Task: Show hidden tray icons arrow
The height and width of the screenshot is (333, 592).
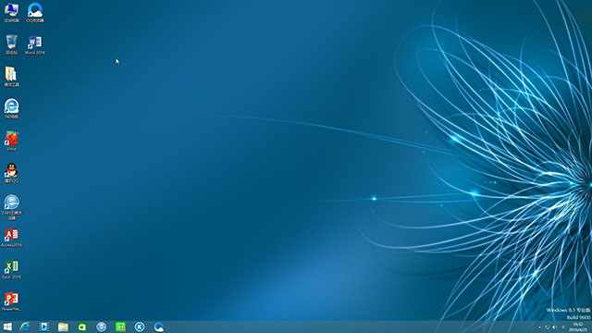Action: coord(539,327)
